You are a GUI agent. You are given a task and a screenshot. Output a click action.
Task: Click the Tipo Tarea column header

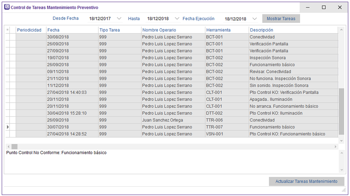(109, 30)
